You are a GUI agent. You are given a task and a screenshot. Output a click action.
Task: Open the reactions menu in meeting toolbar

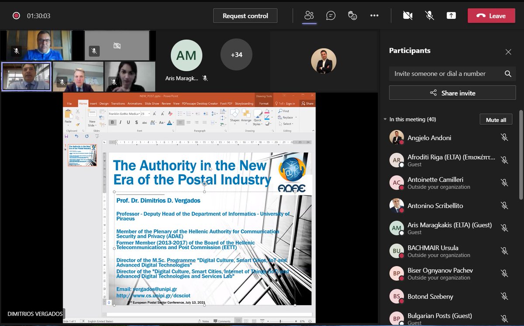coord(352,16)
